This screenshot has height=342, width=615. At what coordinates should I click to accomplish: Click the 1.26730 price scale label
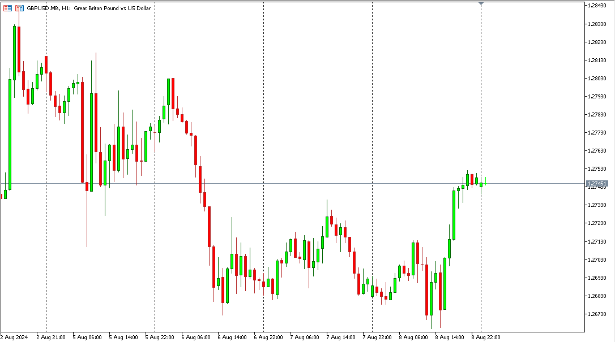[x=597, y=314]
